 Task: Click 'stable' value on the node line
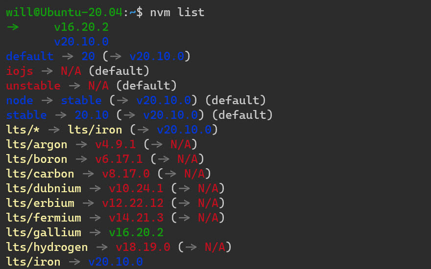(x=81, y=100)
